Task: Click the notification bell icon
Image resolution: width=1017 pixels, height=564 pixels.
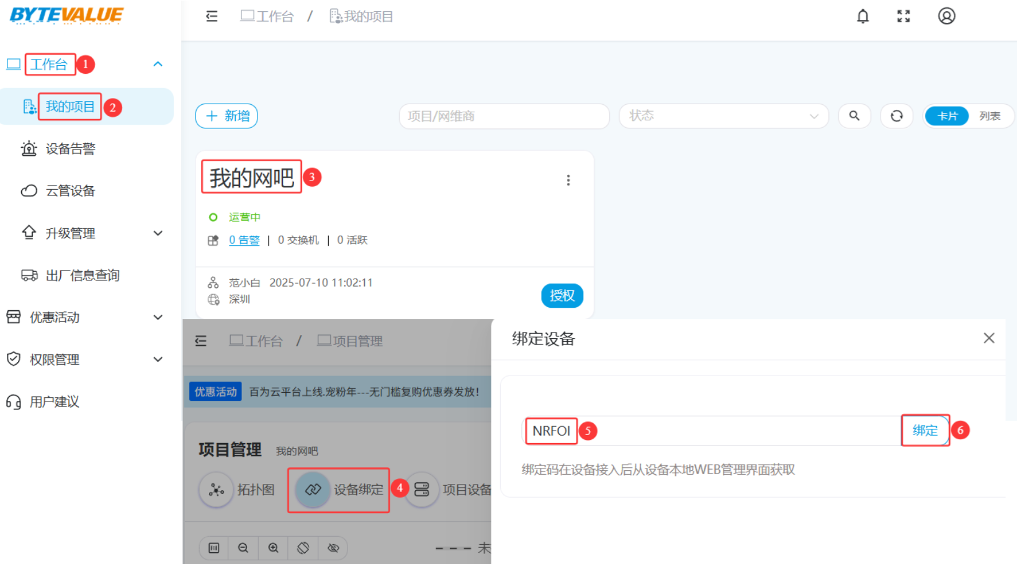Action: 862,17
